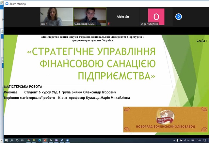Click the Новоград-Волинський хлібозавод logo banner

166,120
